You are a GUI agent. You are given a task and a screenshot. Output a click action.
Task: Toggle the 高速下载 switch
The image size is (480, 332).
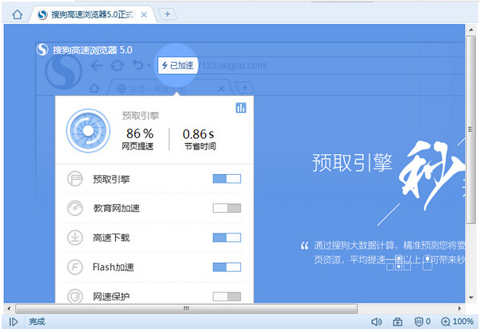coord(226,237)
